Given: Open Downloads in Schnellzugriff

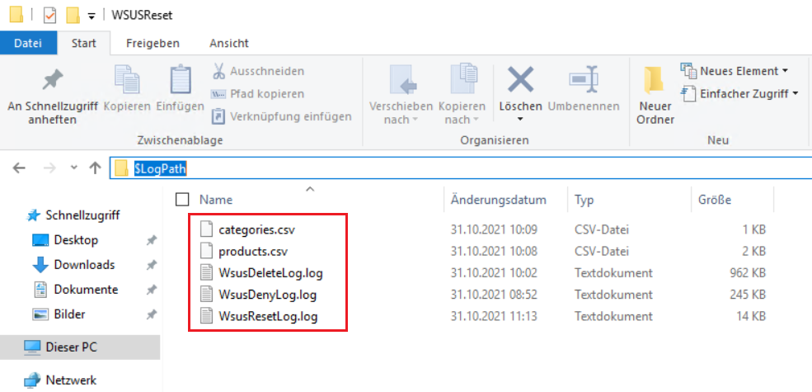Looking at the screenshot, I should click(x=84, y=265).
